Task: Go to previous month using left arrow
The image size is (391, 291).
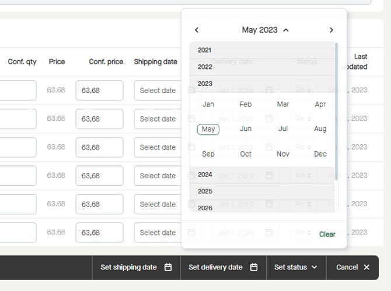Action: pyautogui.click(x=197, y=30)
